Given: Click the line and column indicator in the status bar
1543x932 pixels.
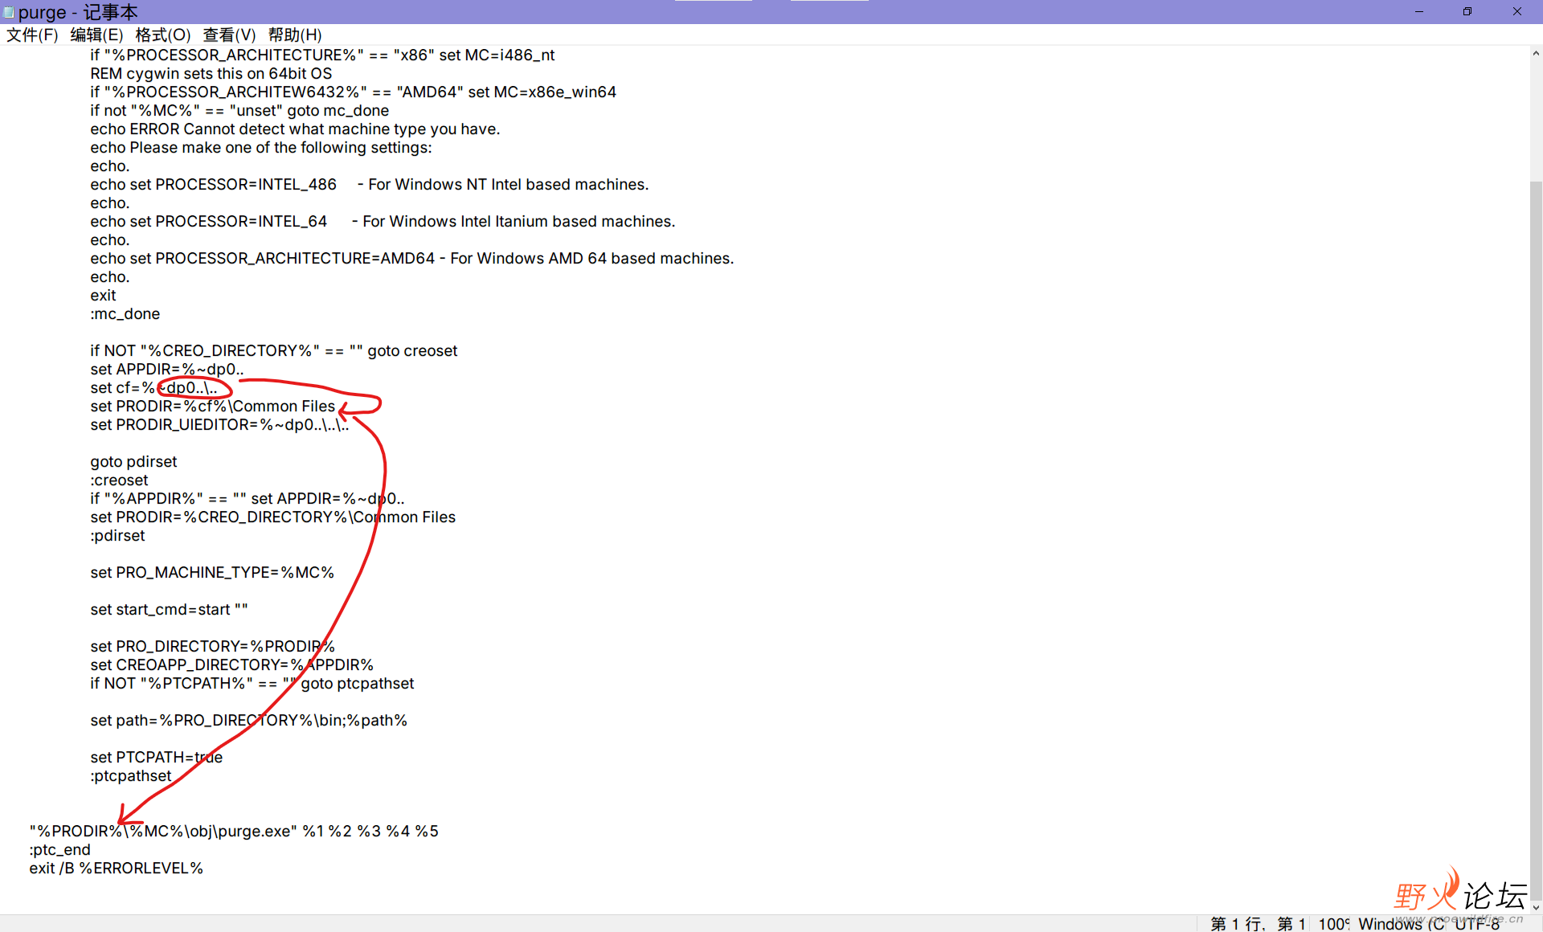Looking at the screenshot, I should tap(1258, 924).
